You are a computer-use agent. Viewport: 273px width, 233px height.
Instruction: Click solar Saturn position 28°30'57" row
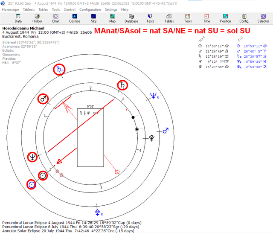tap(252, 56)
